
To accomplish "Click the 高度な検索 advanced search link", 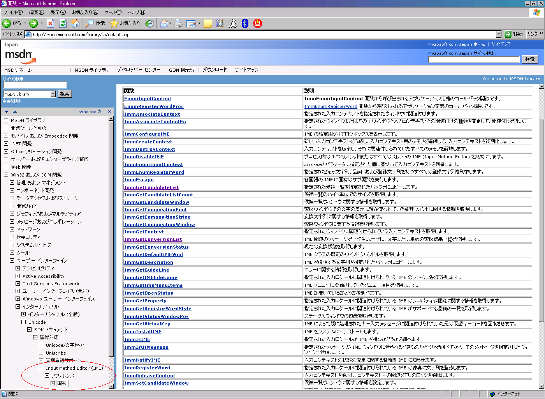I will tap(12, 101).
